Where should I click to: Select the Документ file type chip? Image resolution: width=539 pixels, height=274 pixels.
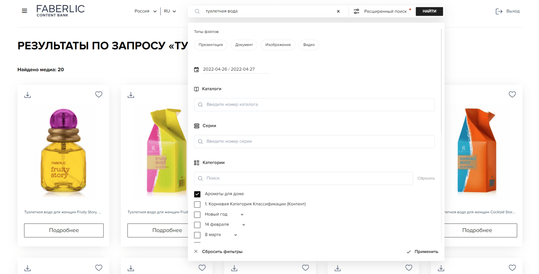244,45
